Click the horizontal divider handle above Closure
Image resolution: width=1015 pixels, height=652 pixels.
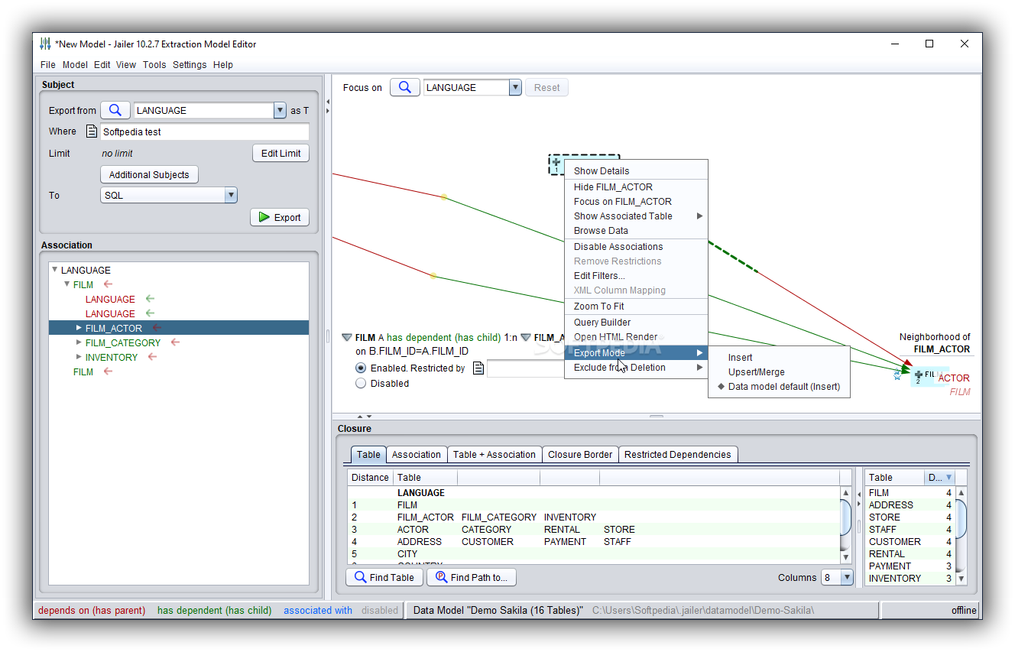tap(657, 417)
